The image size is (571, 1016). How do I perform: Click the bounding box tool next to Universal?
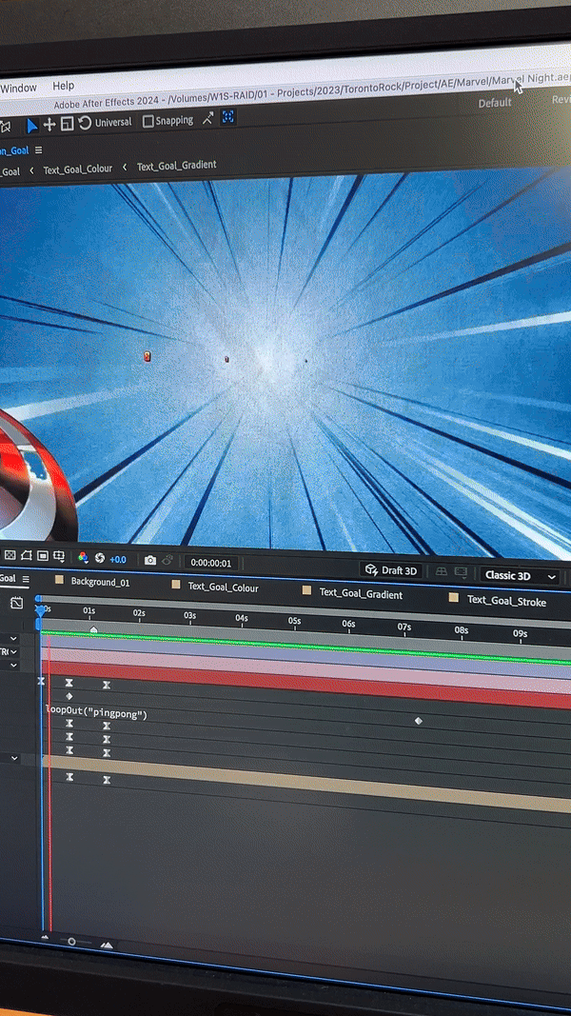click(67, 123)
